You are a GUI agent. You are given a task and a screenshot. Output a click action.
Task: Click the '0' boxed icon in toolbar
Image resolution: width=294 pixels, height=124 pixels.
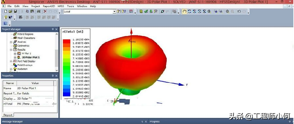[x=131, y=11]
